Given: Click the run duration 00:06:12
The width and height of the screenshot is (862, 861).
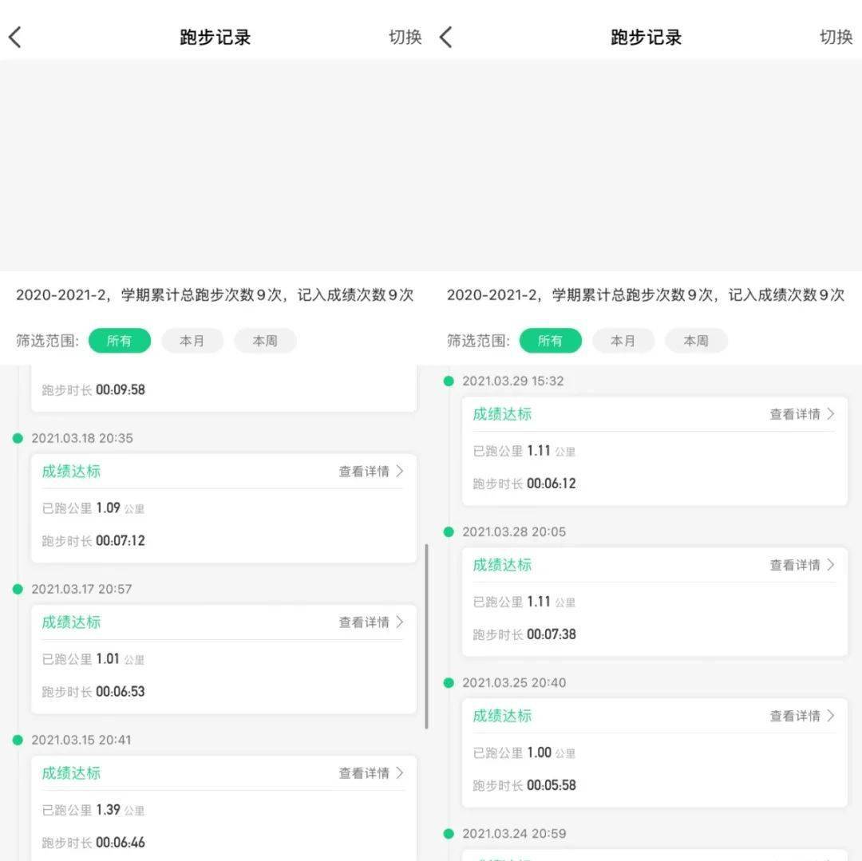Looking at the screenshot, I should click(552, 484).
